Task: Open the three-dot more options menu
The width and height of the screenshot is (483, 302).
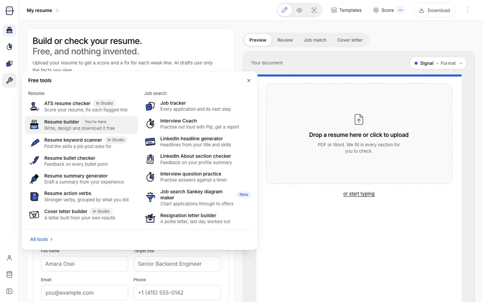Action: (x=468, y=10)
